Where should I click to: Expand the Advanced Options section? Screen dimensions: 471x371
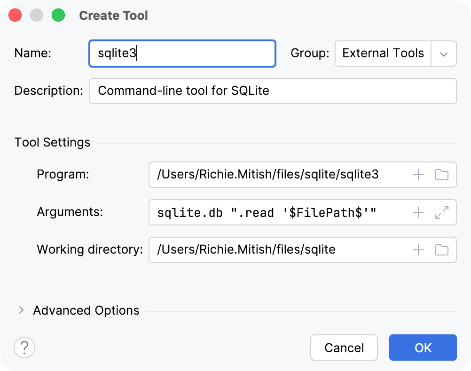(x=21, y=310)
